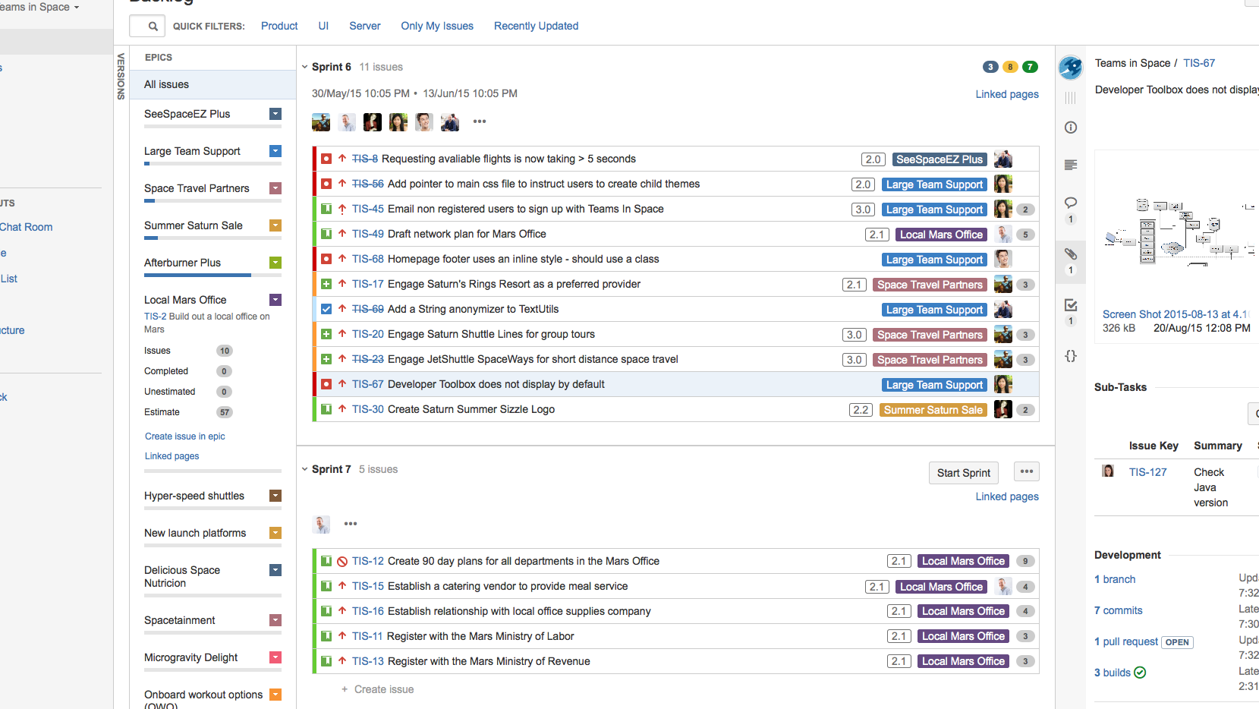The image size is (1259, 709).
Task: Click the development curly braces icon
Action: point(1071,356)
